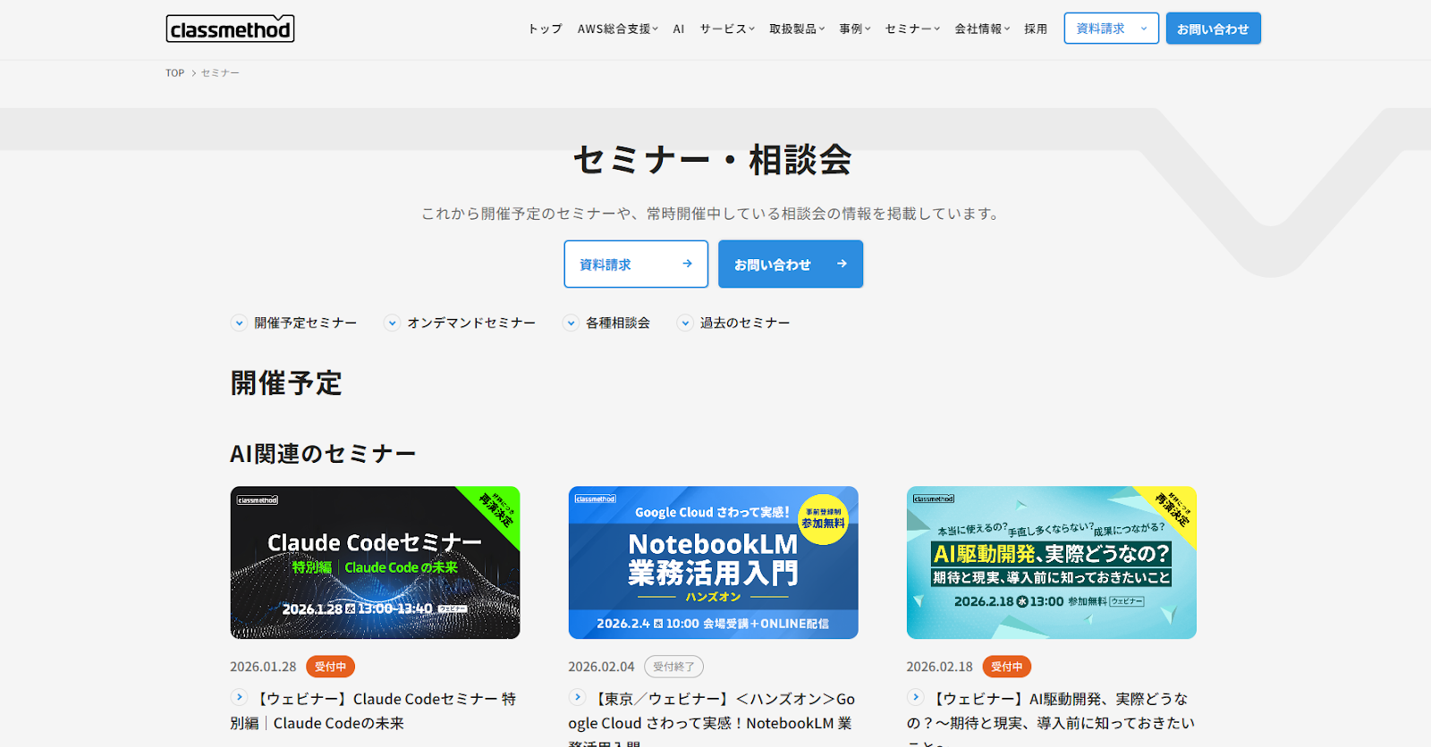Click arrow icon before AI駆動開発 seminar title
Screen dimensions: 1431x747
coord(915,697)
